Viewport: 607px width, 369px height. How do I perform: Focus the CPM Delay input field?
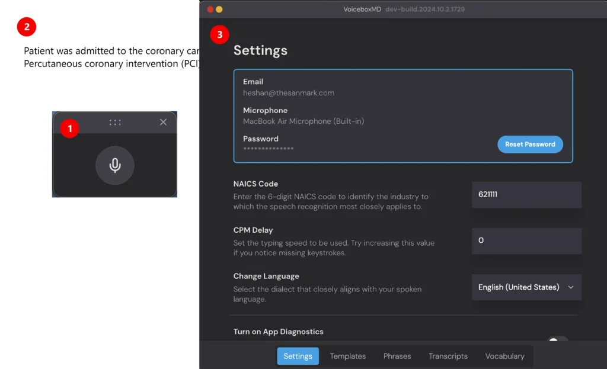[526, 240]
